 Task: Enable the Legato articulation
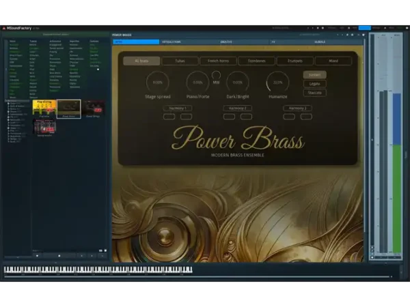[x=314, y=84]
